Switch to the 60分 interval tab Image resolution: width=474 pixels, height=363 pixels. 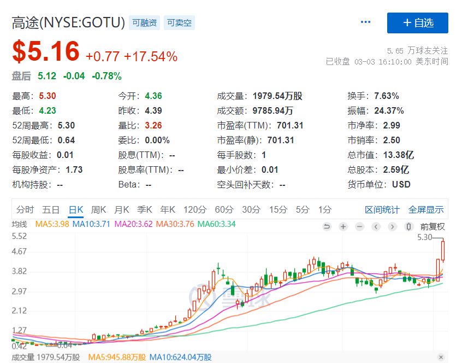(x=224, y=209)
